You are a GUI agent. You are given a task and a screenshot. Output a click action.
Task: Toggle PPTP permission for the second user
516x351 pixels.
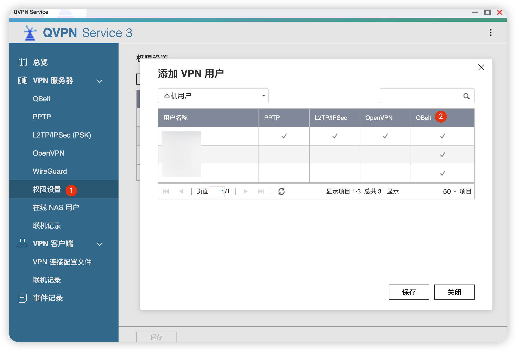click(x=284, y=155)
